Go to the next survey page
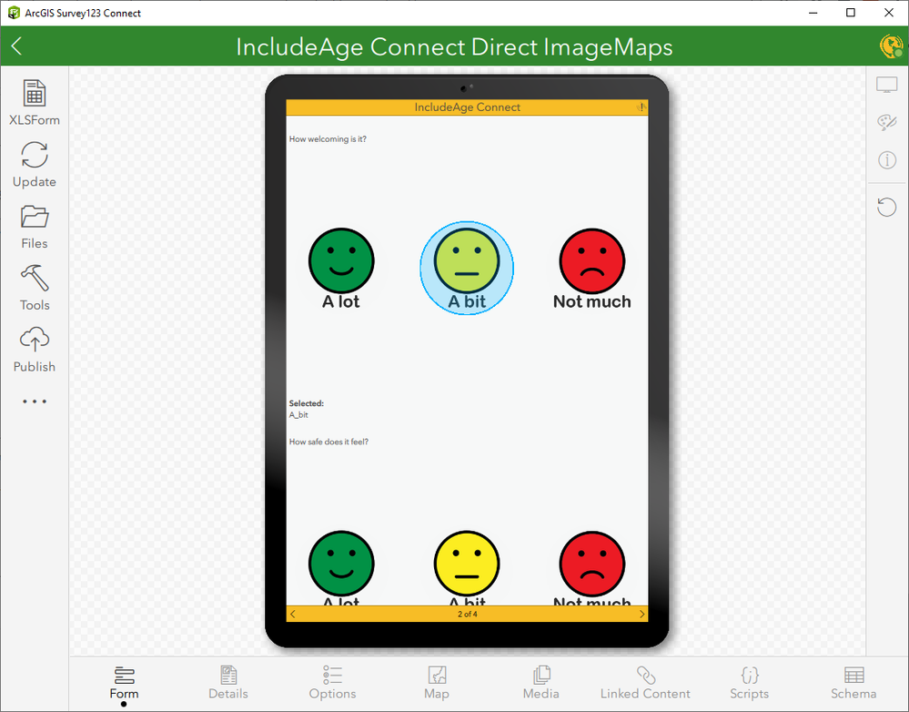Screen dimensions: 909x712 pyautogui.click(x=641, y=614)
